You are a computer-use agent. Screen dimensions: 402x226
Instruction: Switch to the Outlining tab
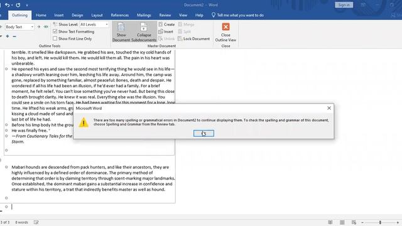[19, 15]
